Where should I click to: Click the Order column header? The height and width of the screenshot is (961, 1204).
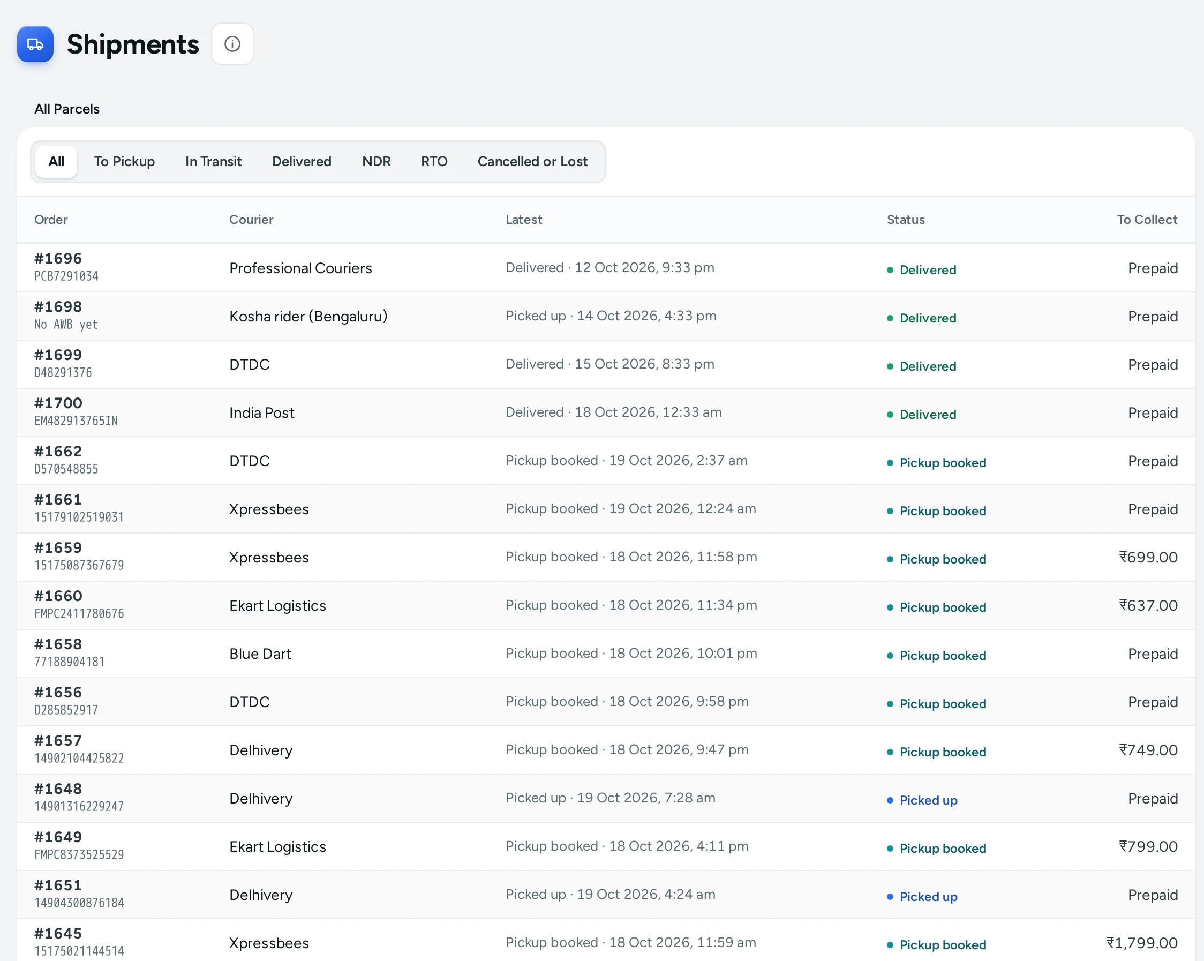(51, 220)
